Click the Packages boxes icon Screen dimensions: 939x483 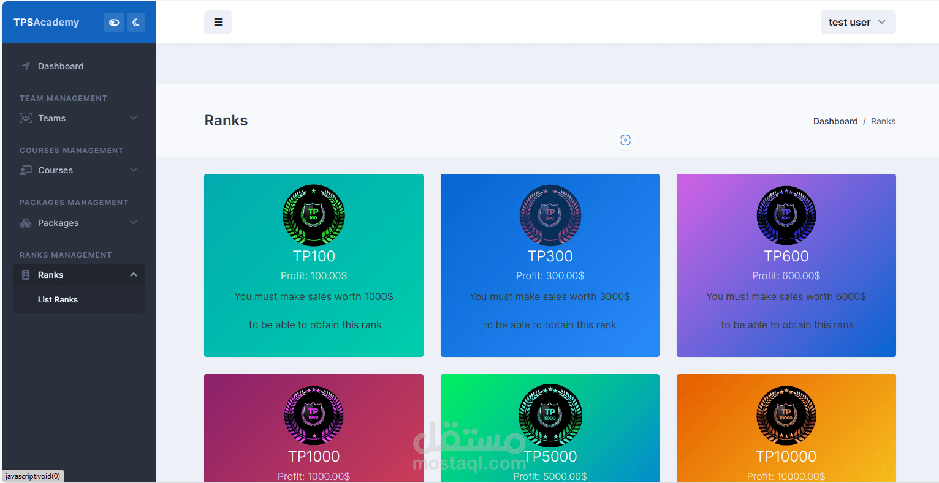point(26,223)
